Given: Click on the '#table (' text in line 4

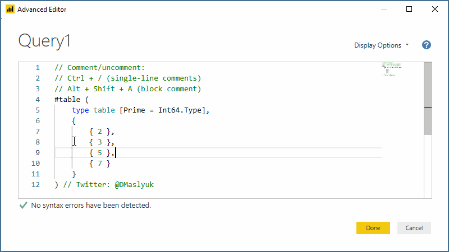Looking at the screenshot, I should (x=72, y=100).
